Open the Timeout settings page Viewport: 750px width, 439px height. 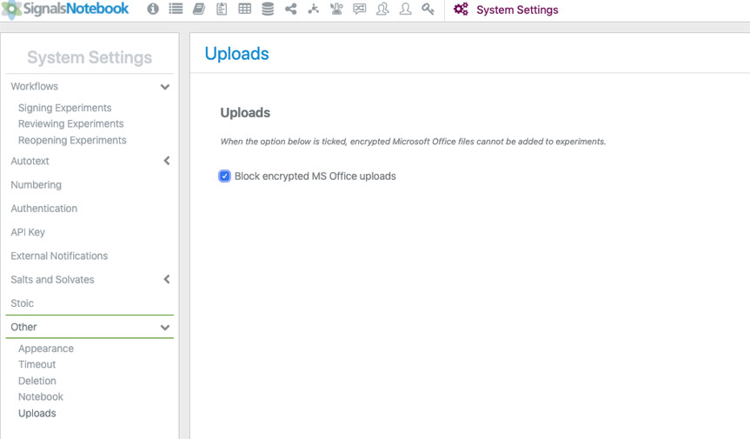click(37, 364)
